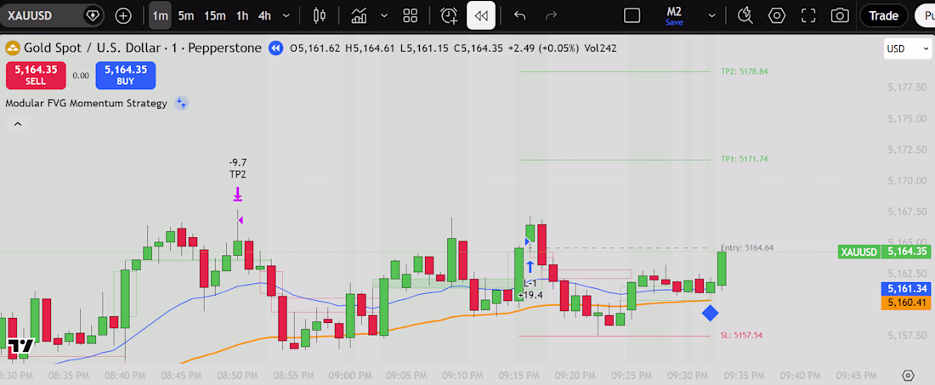
Task: Select the 1m timeframe
Action: (x=160, y=16)
